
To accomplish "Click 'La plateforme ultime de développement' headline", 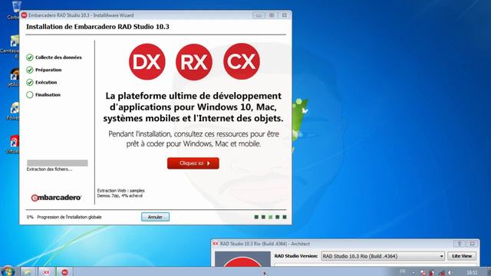I will click(193, 96).
